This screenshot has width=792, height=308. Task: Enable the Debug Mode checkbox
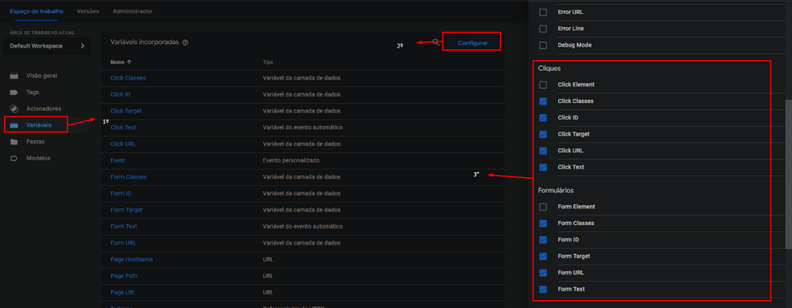(543, 45)
